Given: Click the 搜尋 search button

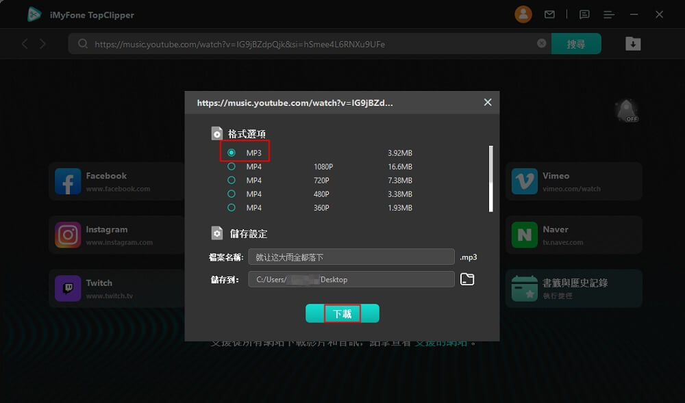Looking at the screenshot, I should click(x=576, y=44).
